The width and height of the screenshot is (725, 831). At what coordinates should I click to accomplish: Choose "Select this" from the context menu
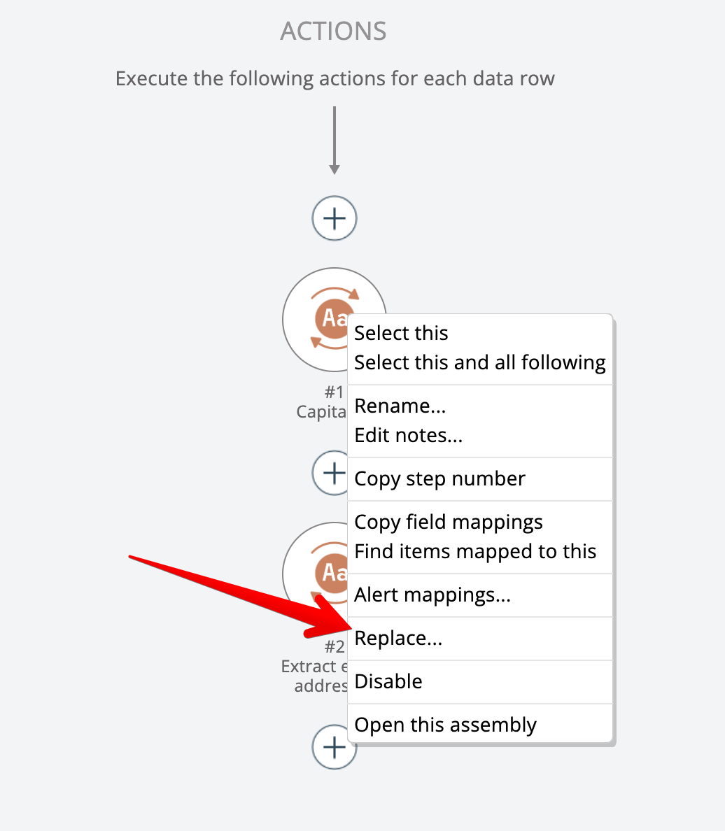401,333
